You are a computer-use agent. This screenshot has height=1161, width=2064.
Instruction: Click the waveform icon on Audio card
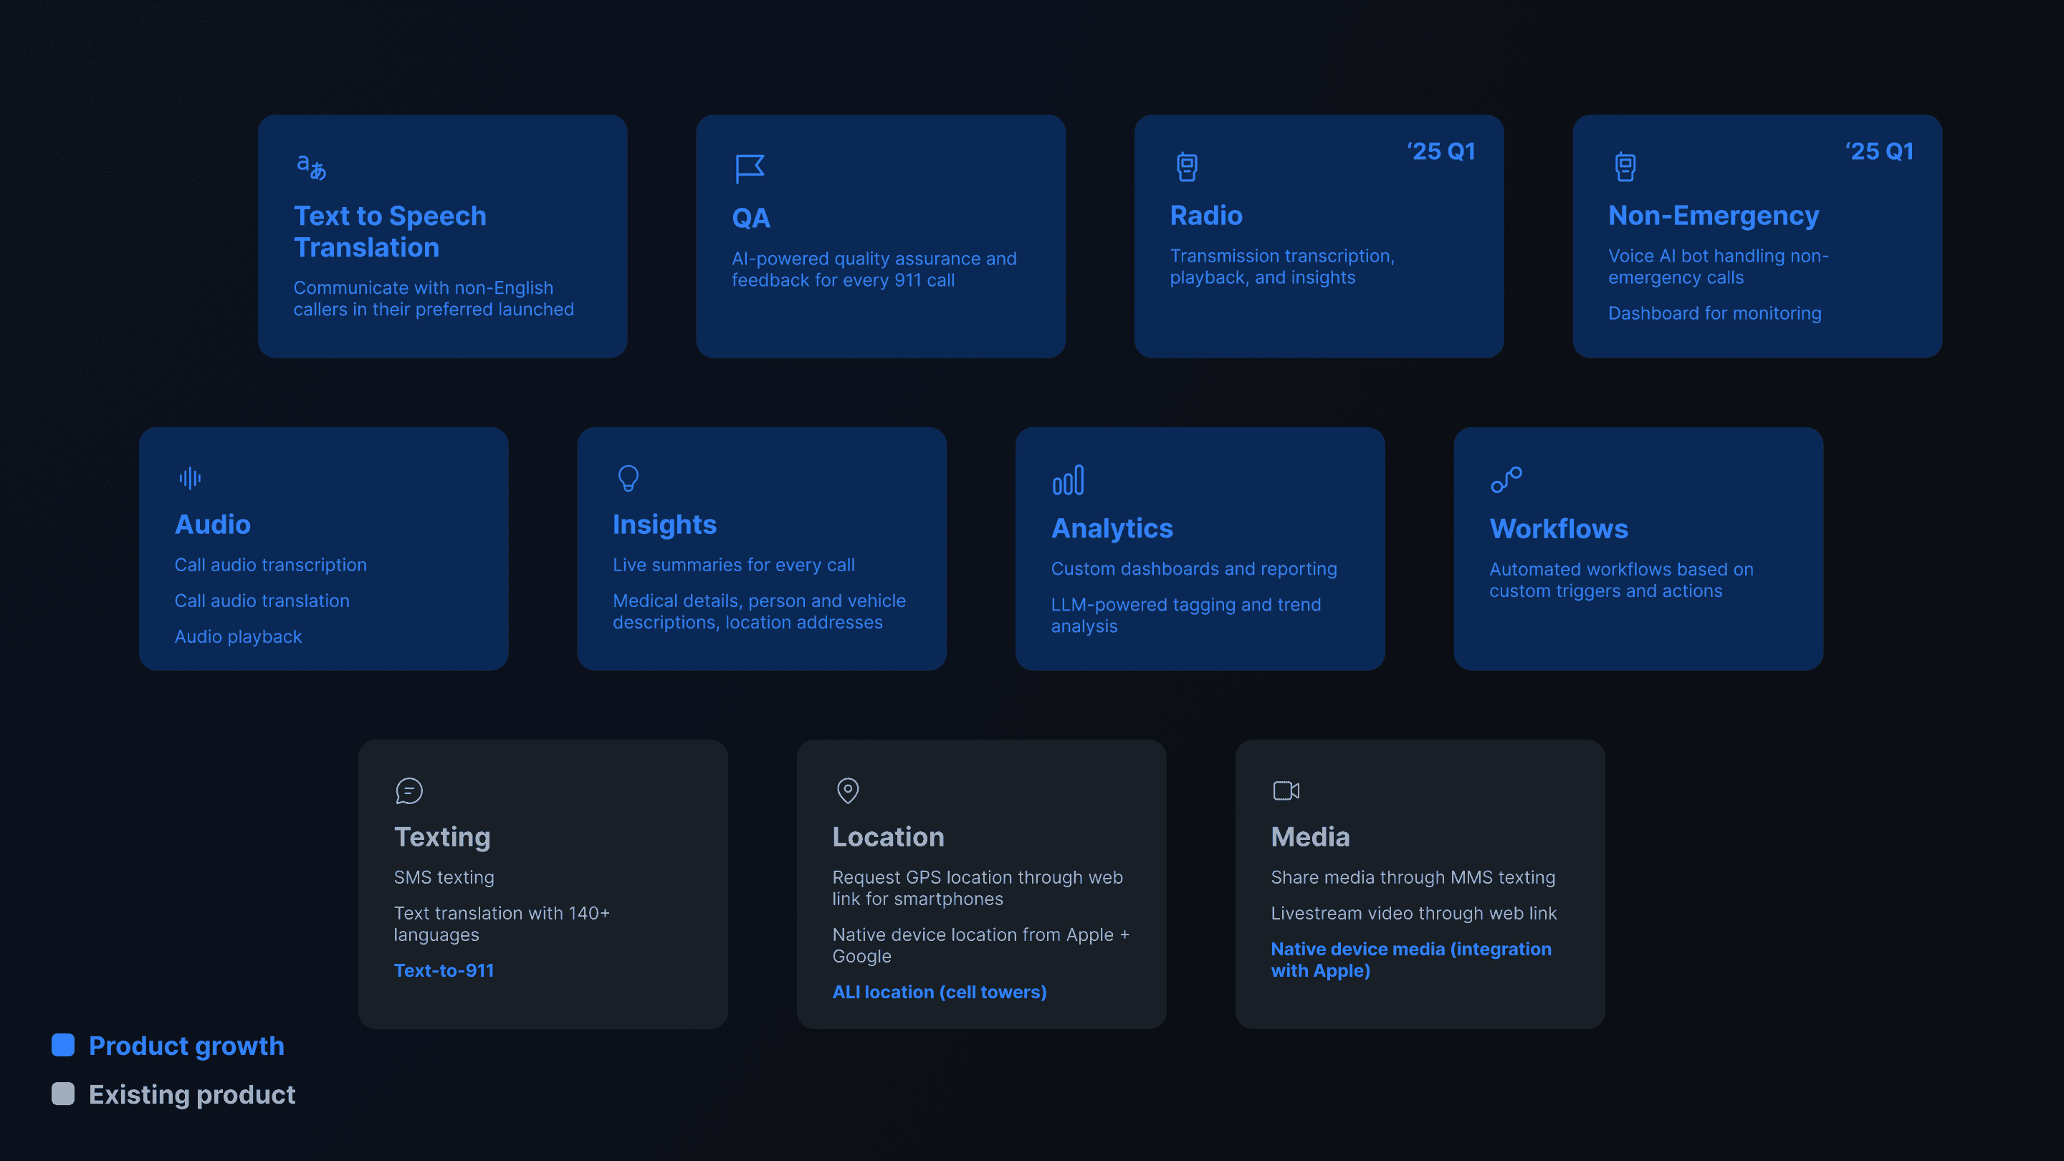[x=190, y=478]
